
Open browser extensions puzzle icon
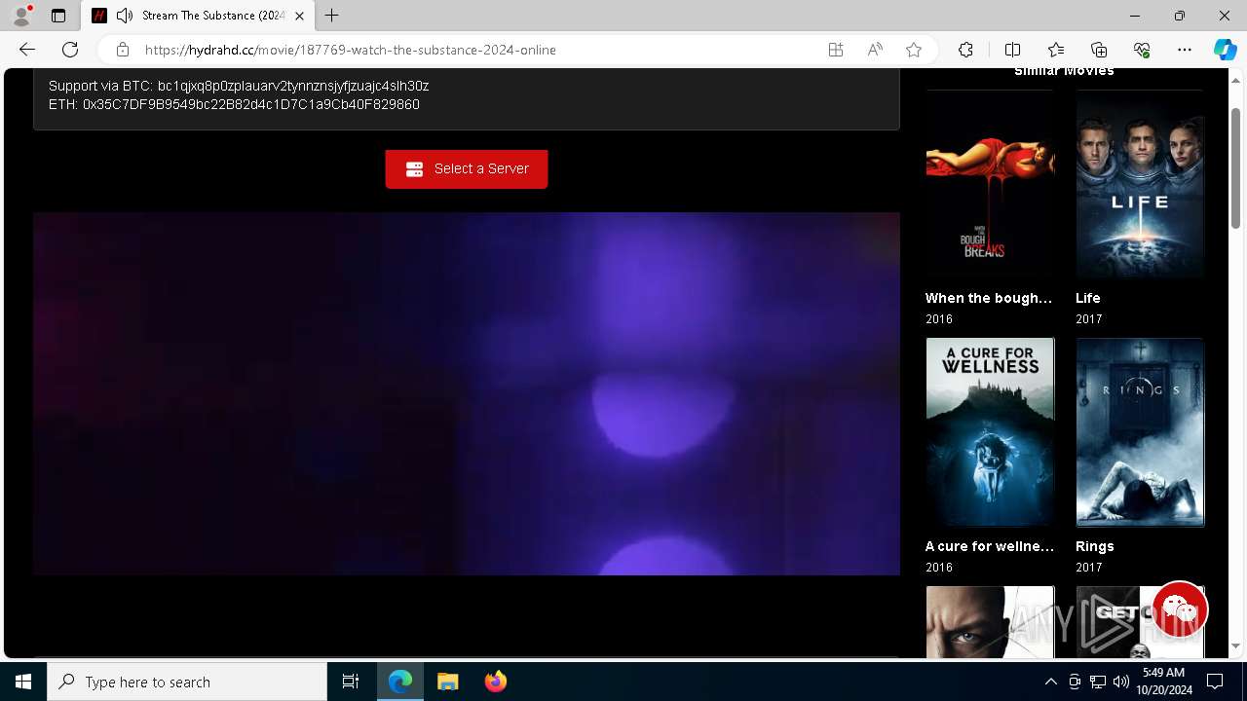point(965,50)
